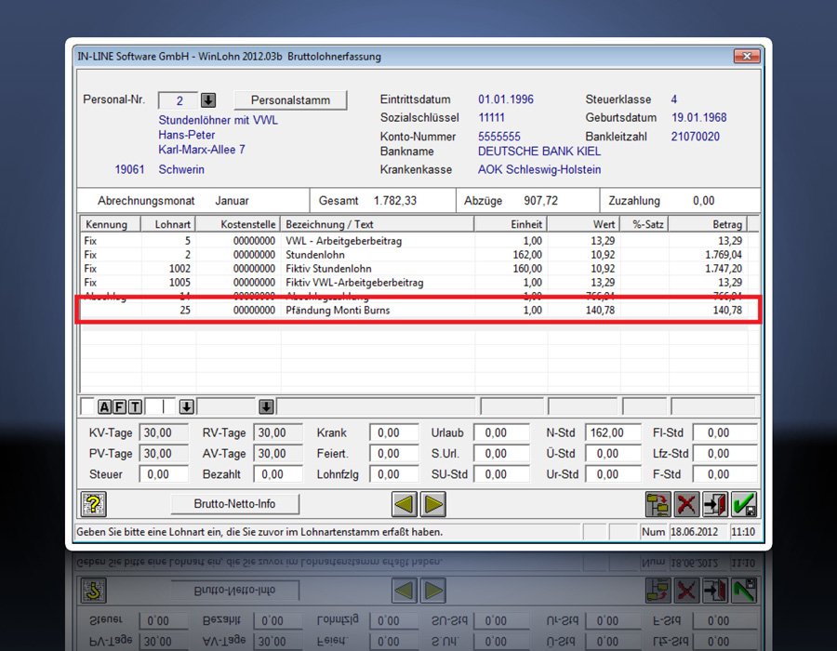
Task: Toggle the A button in entry row
Action: 104,406
